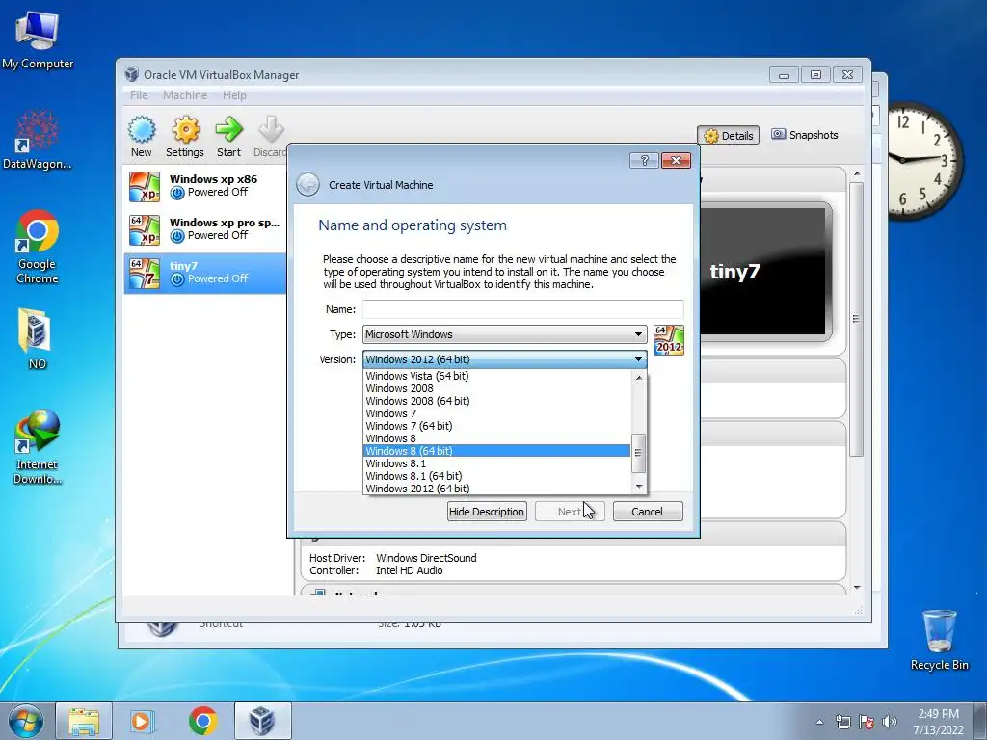
Task: Click the network tray icon
Action: tap(842, 722)
